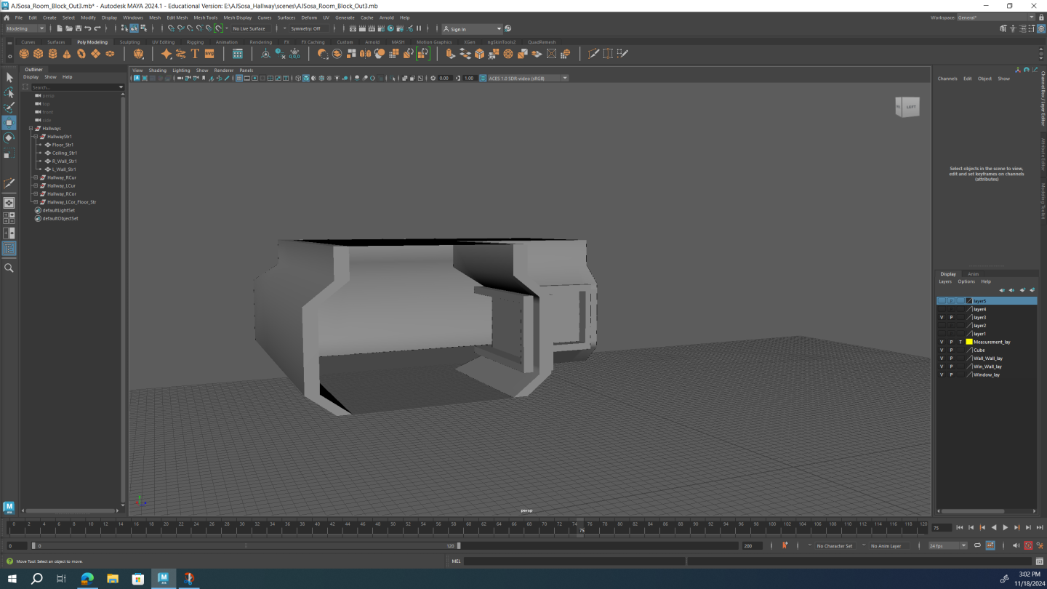This screenshot has width=1047, height=589.
Task: Create a polygon Plane from the shelf
Action: (x=95, y=54)
